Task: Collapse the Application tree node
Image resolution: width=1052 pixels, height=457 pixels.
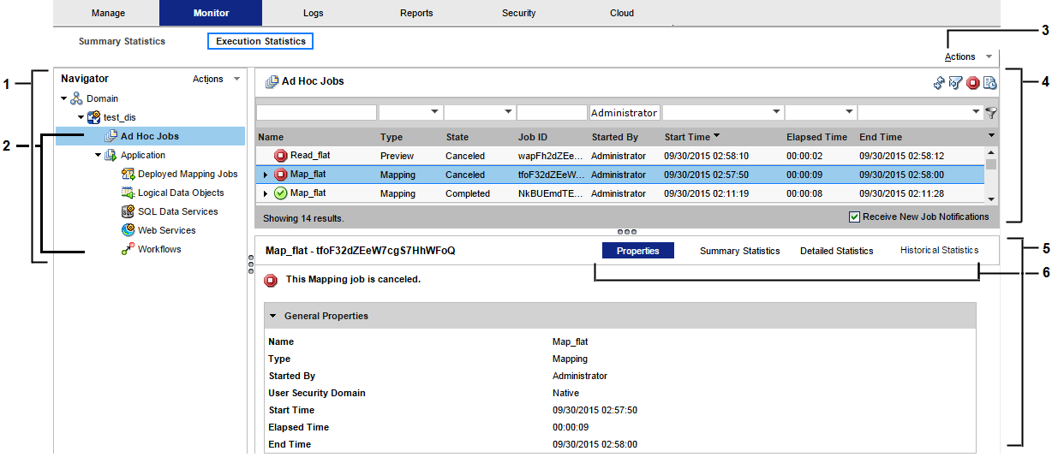Action: (99, 156)
